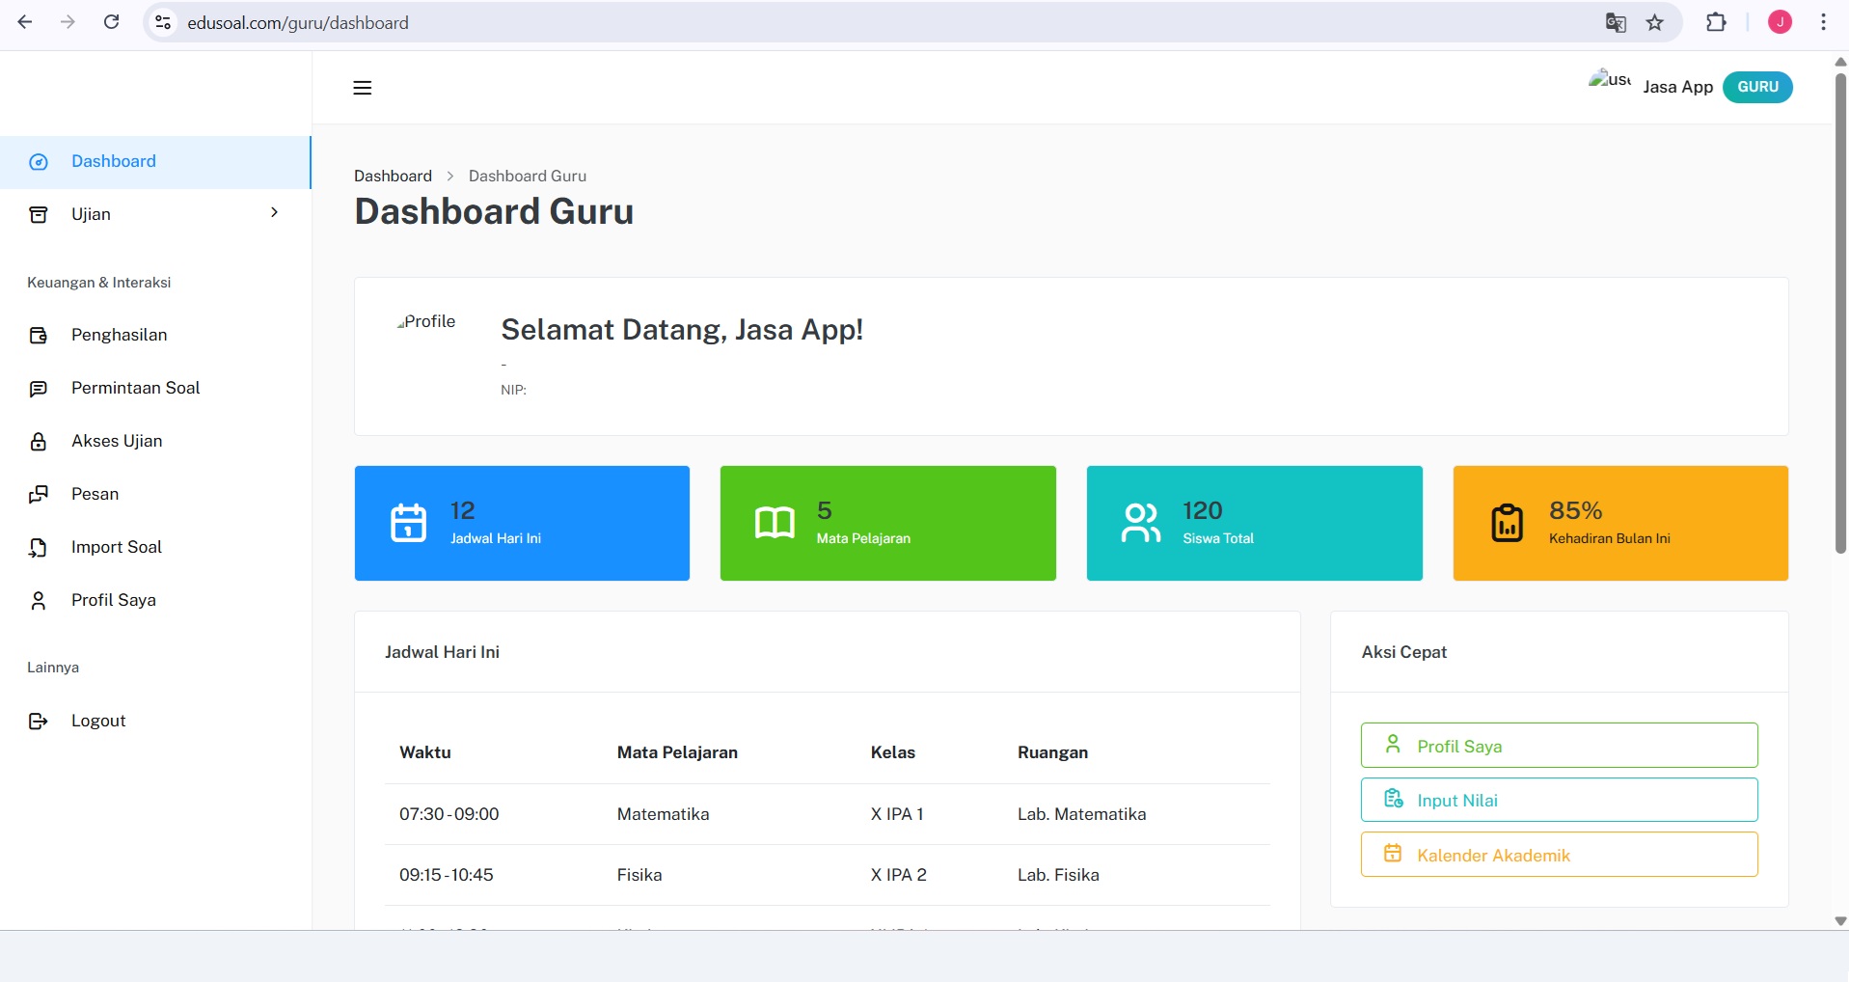Click the Ujian exam icon
Viewport: 1849px width, 982px height.
coord(39,214)
